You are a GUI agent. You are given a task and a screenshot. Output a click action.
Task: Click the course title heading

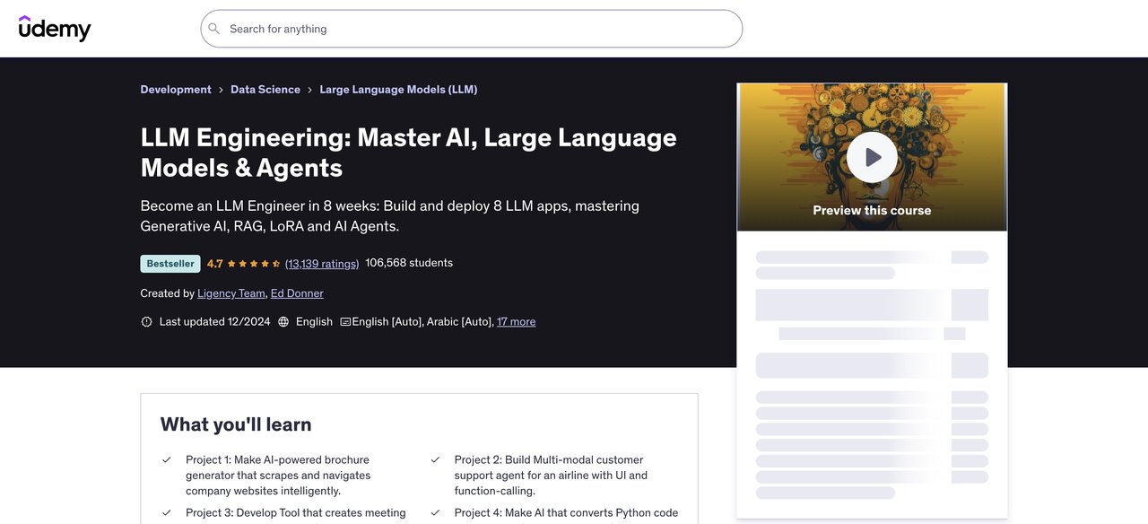[x=409, y=153]
